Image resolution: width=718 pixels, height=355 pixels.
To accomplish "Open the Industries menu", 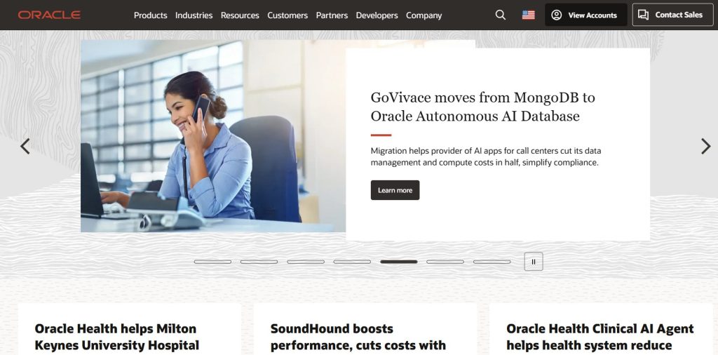I will click(194, 15).
